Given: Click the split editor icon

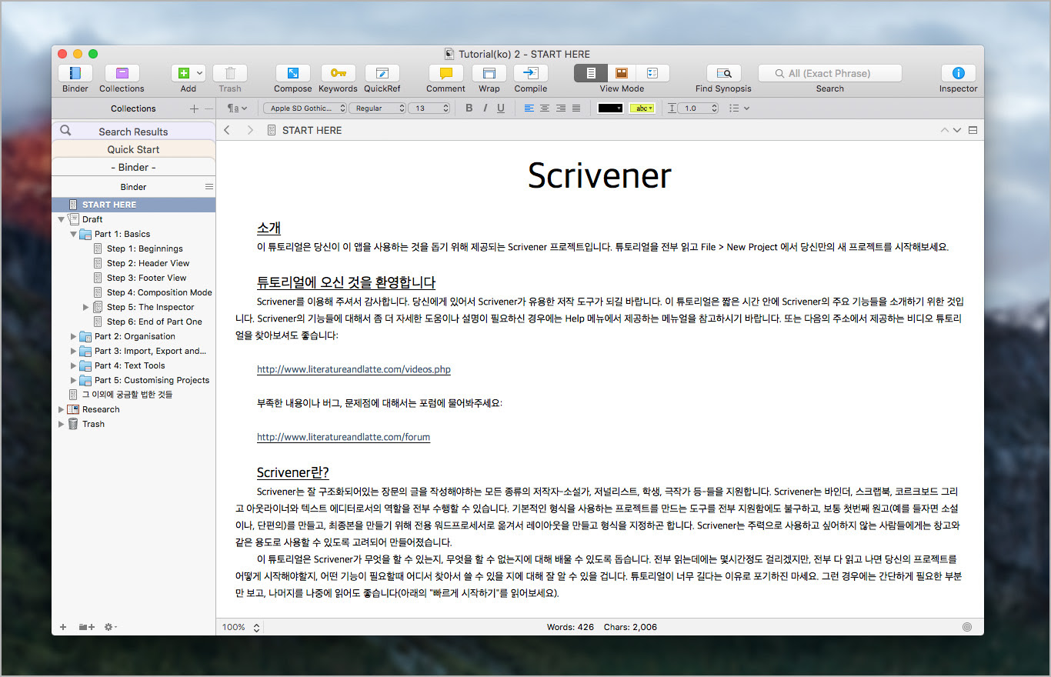Looking at the screenshot, I should click(973, 130).
